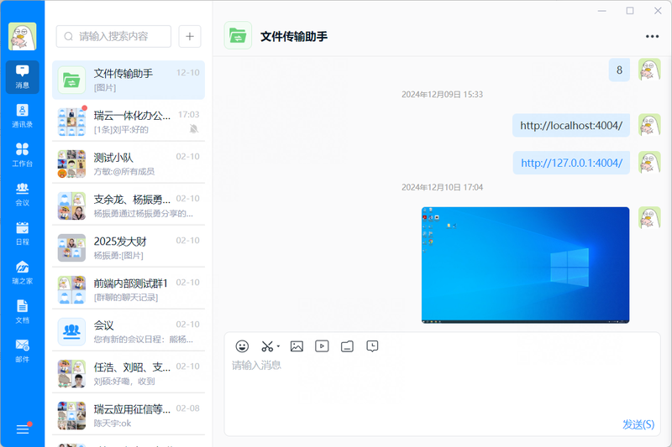Open the hamburger menu at sidebar bottom
Screen dimensions: 672x447
[23, 429]
